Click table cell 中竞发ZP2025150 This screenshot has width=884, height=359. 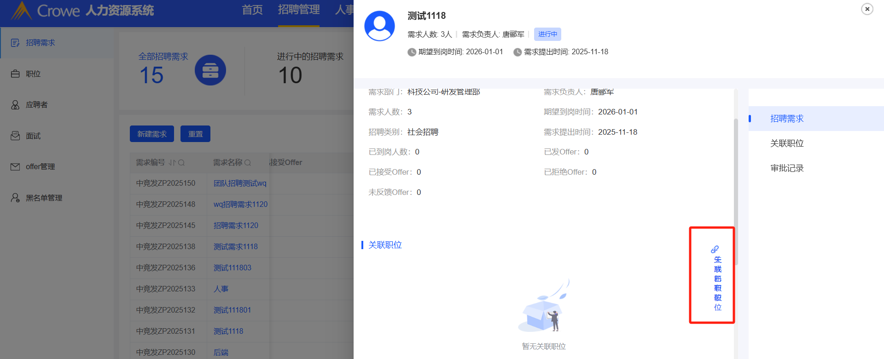pos(166,183)
